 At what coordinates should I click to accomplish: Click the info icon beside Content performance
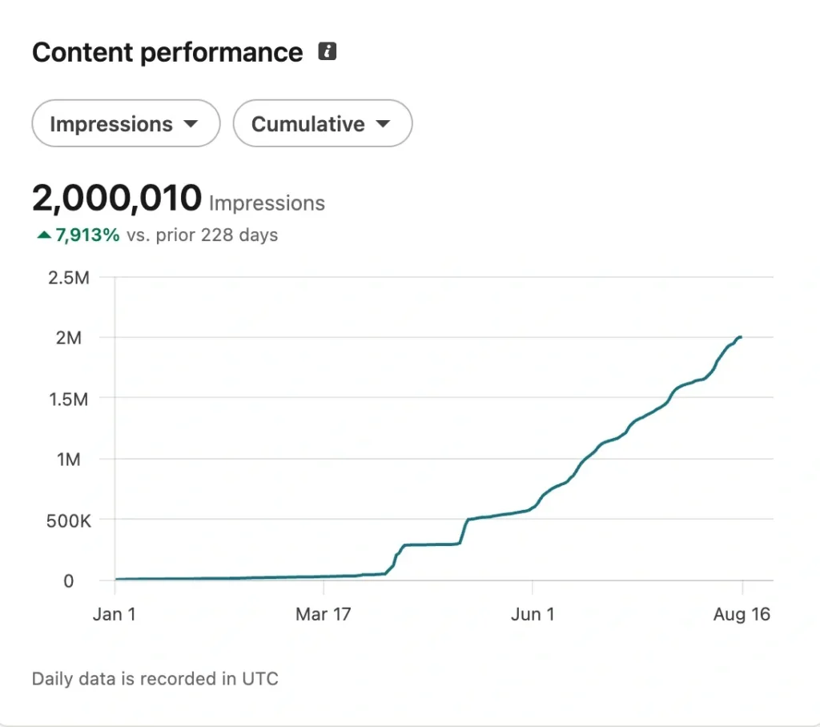[x=328, y=51]
